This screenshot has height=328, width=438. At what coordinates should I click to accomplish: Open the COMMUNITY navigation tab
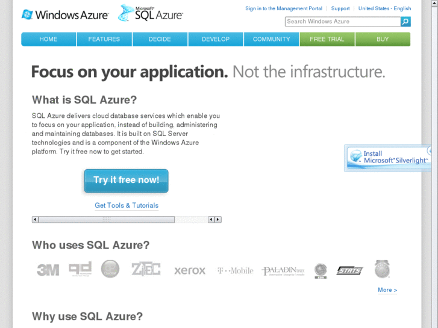[271, 39]
